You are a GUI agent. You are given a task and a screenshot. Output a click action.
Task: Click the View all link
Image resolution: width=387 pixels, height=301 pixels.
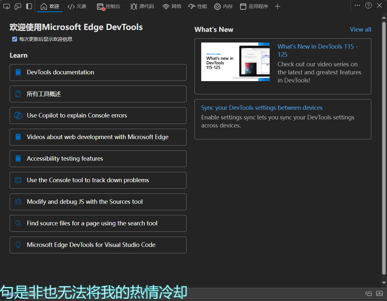[x=360, y=30]
